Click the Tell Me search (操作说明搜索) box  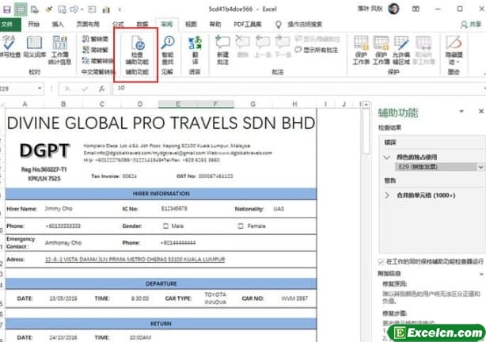click(305, 25)
